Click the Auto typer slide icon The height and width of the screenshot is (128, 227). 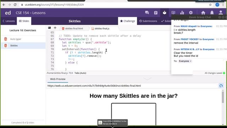click(6, 39)
